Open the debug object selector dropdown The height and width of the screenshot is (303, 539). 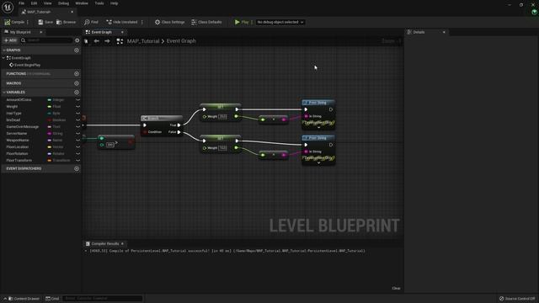click(280, 22)
